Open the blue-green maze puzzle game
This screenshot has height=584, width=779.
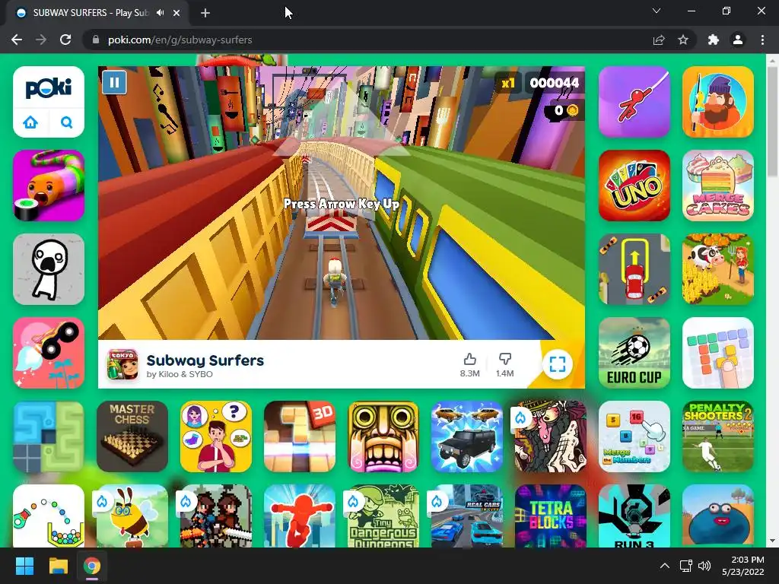[x=49, y=436]
